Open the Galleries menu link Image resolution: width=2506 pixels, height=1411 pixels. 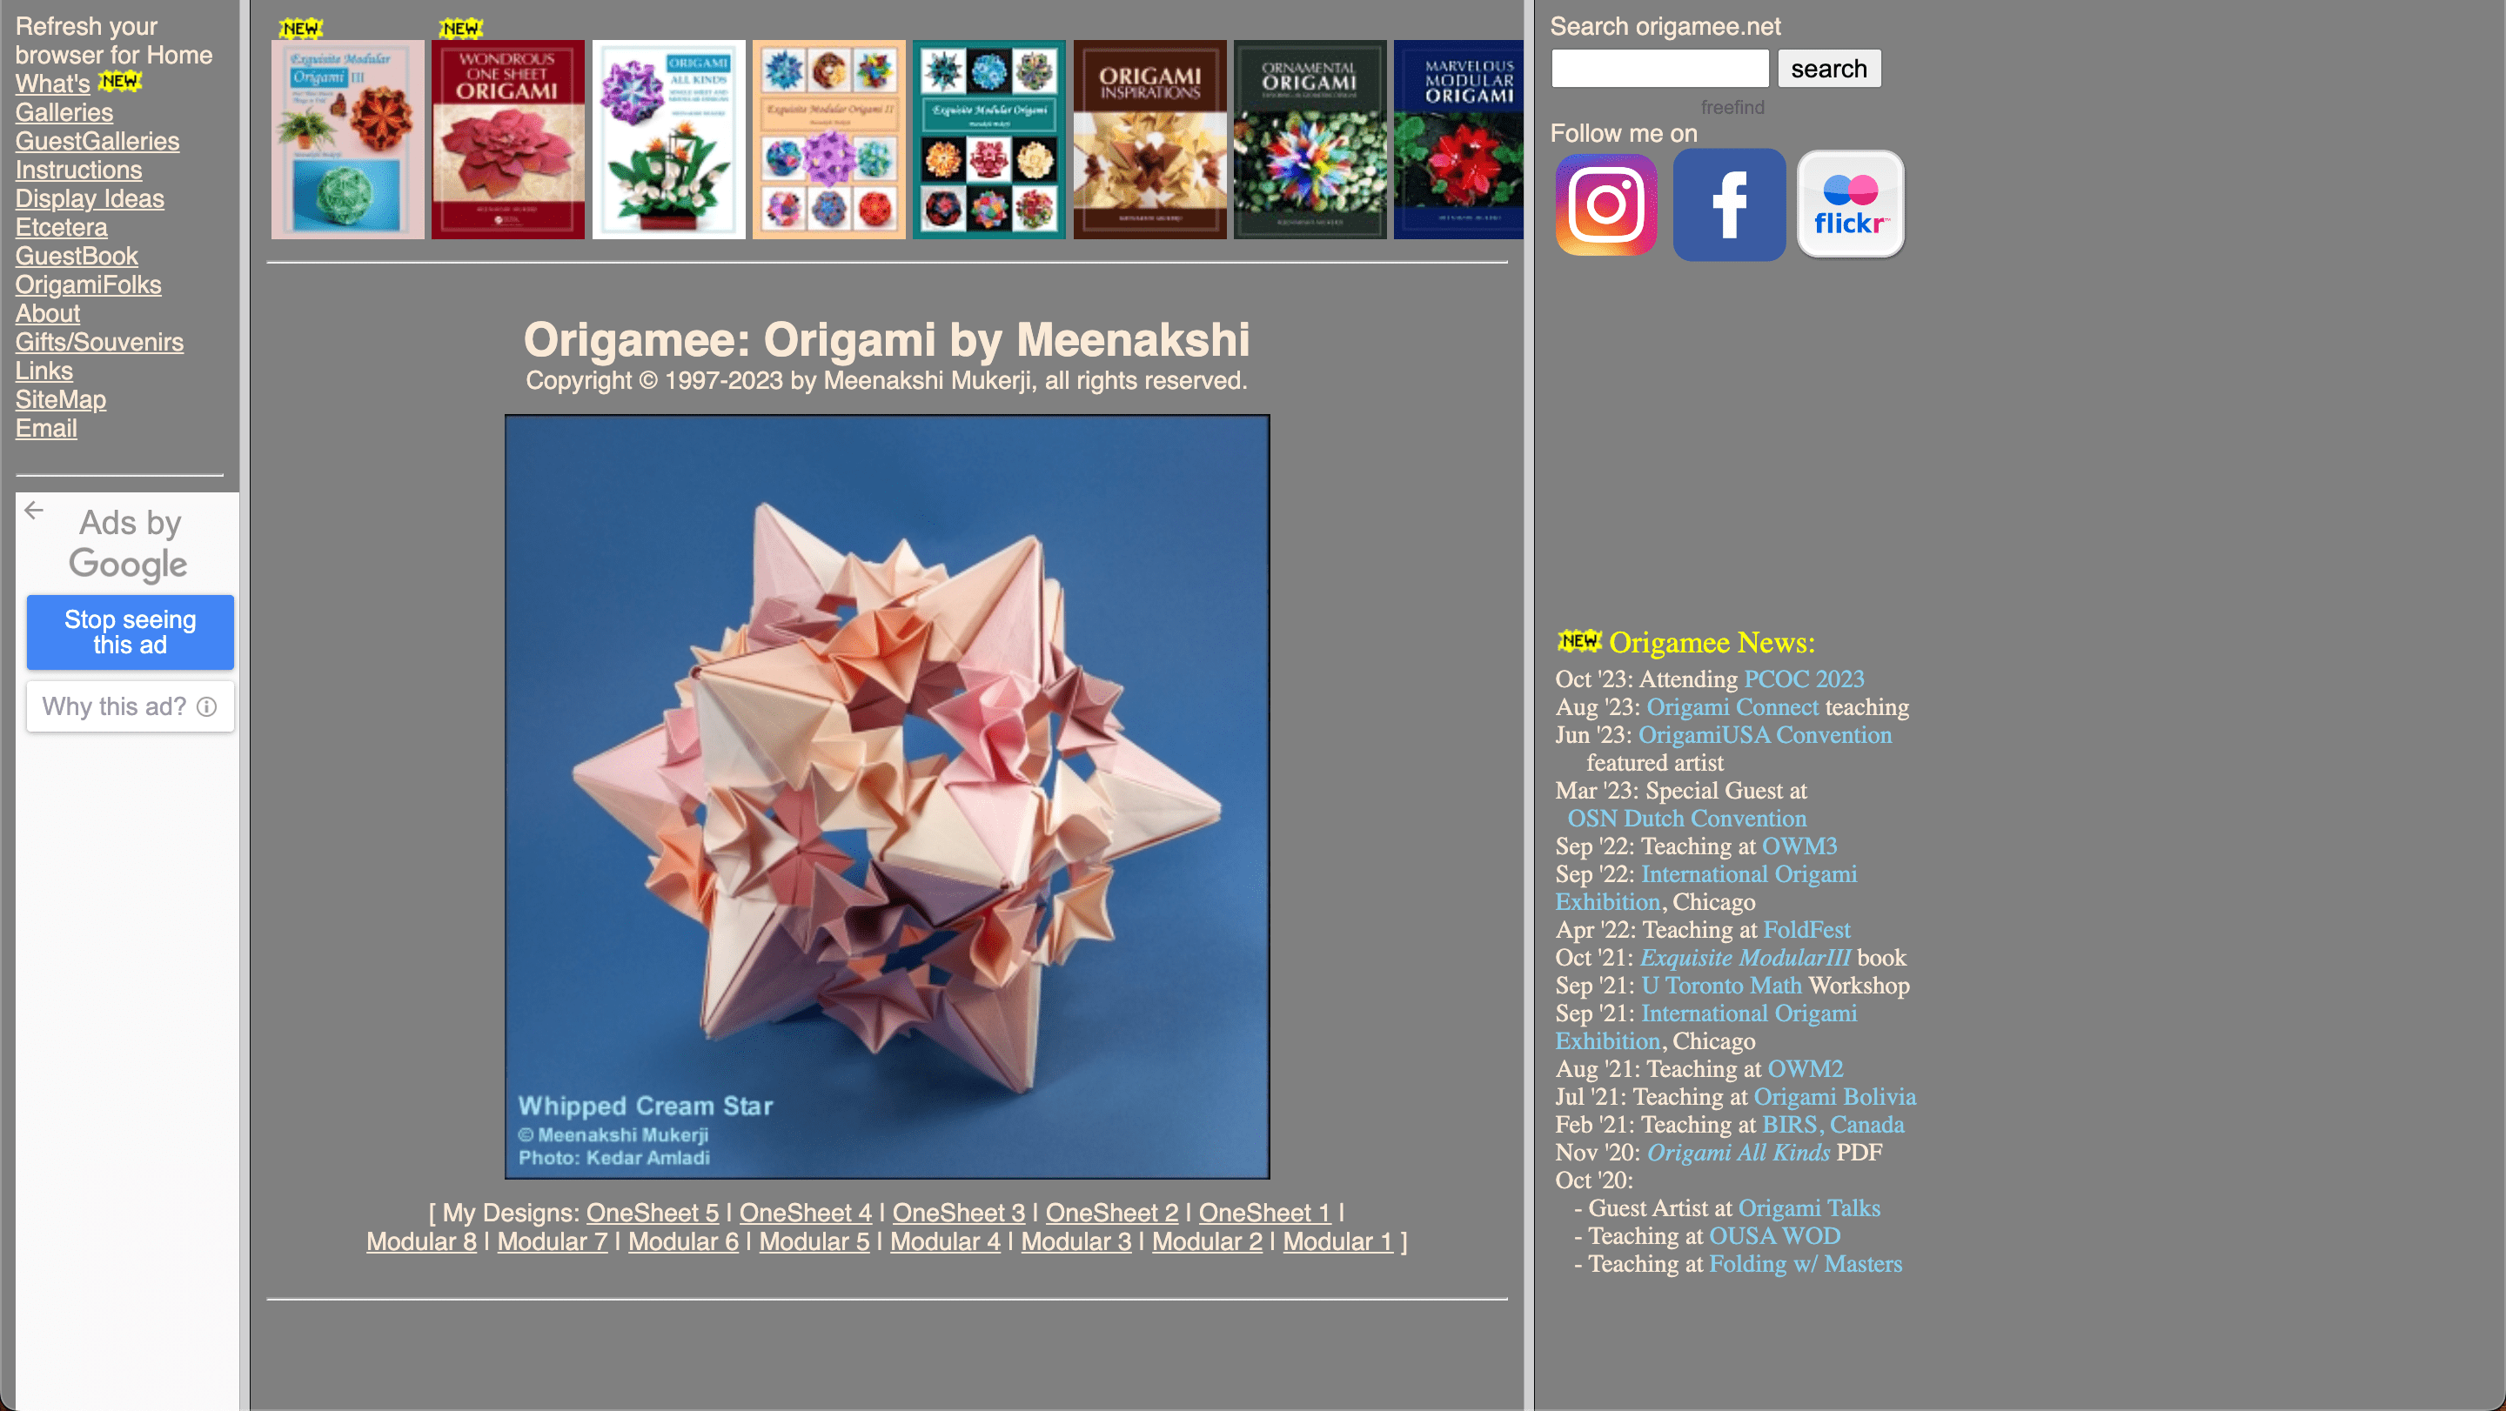[64, 113]
